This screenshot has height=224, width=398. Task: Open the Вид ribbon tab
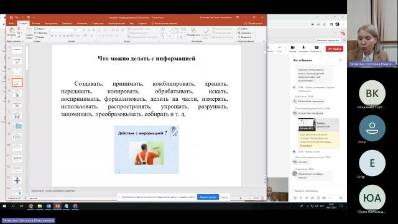pos(131,23)
